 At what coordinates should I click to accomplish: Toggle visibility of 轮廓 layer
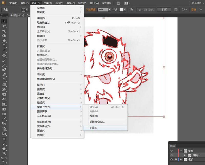(171, 151)
